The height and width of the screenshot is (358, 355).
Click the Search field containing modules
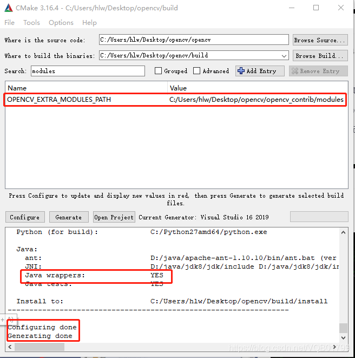[88, 71]
